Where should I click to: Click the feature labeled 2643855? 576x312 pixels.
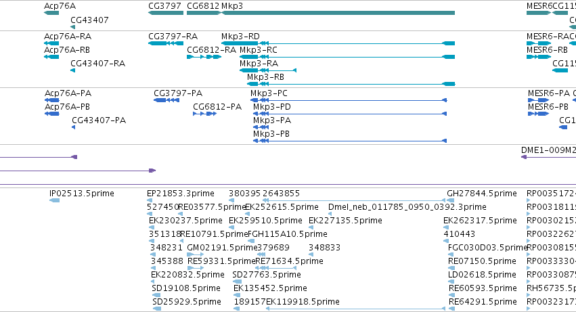tap(282, 194)
